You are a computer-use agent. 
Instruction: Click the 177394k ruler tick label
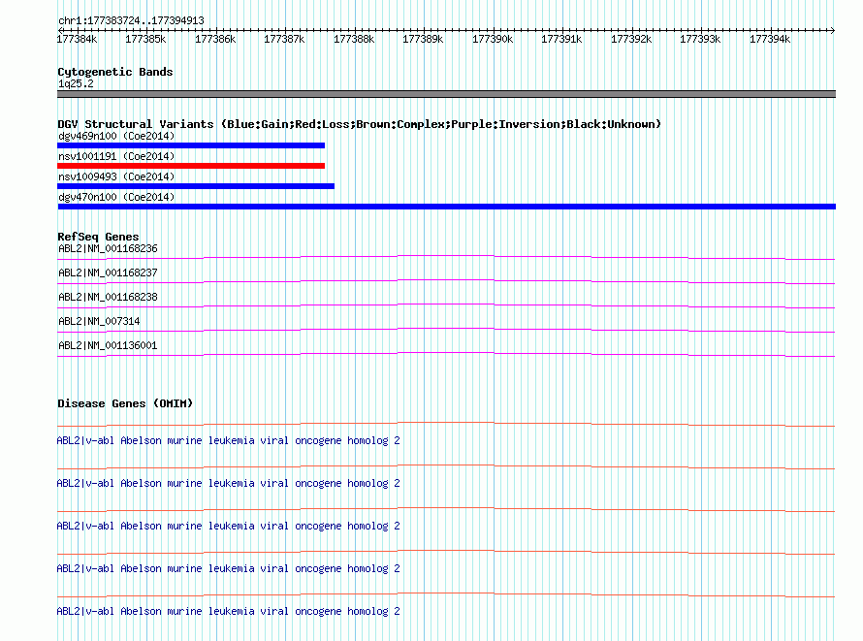pos(770,39)
